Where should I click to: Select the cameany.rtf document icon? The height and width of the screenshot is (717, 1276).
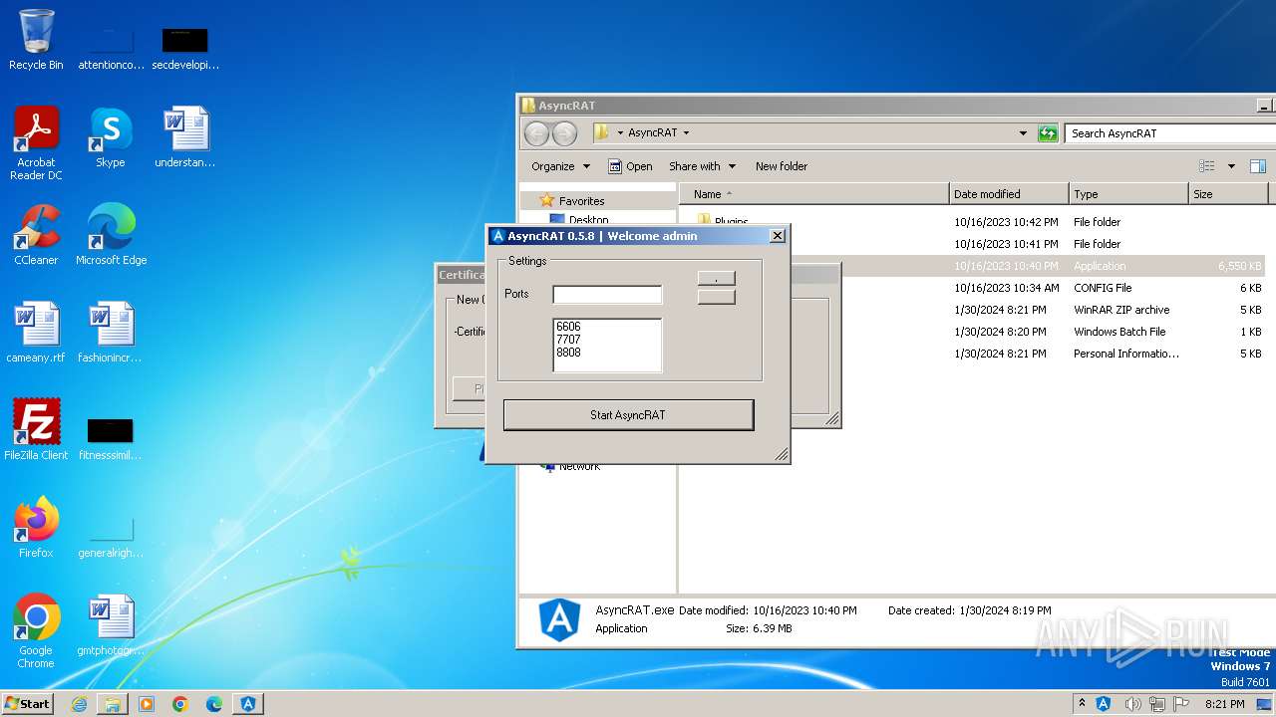(x=36, y=333)
